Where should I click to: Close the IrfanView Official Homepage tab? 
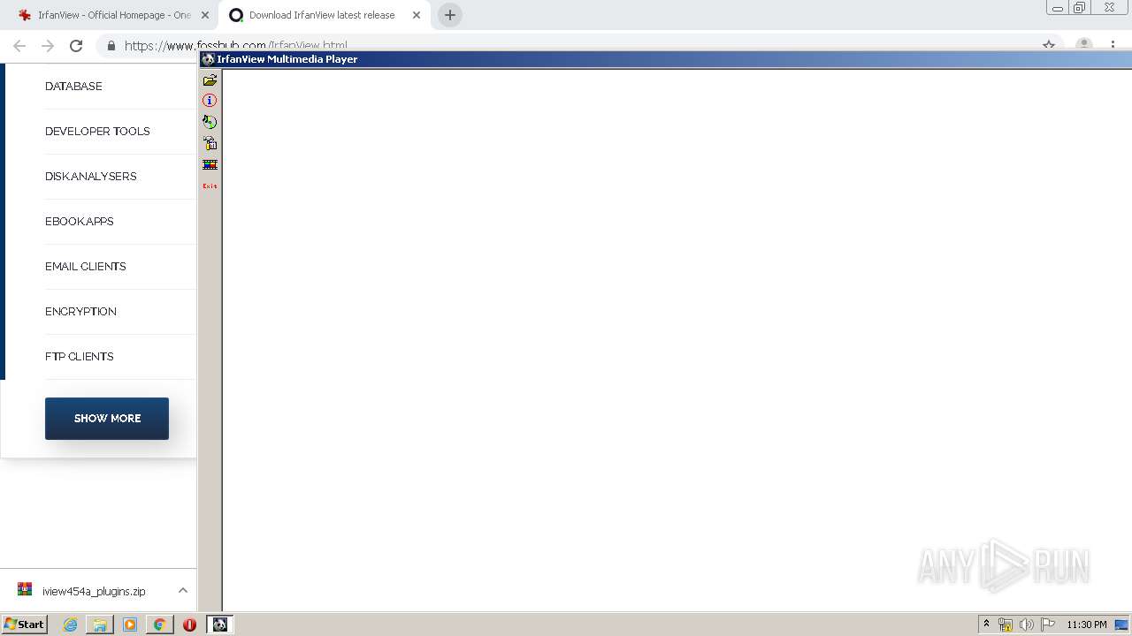tap(205, 15)
